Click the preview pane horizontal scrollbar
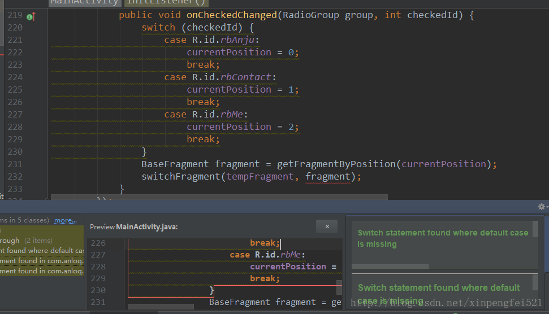 [161, 307]
